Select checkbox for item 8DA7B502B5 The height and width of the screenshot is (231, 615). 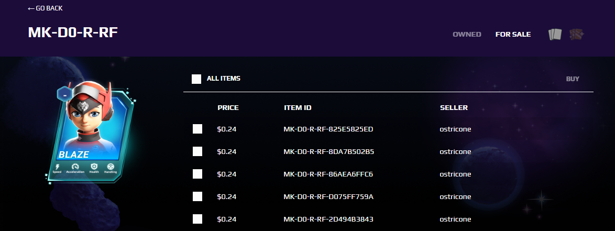(197, 151)
